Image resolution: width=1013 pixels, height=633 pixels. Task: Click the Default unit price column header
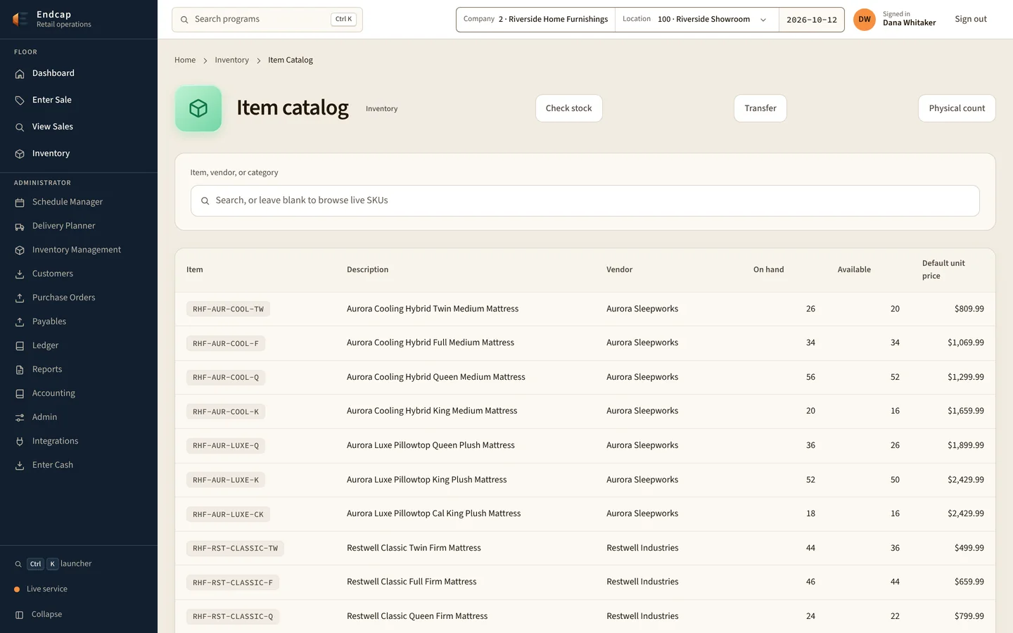943,270
